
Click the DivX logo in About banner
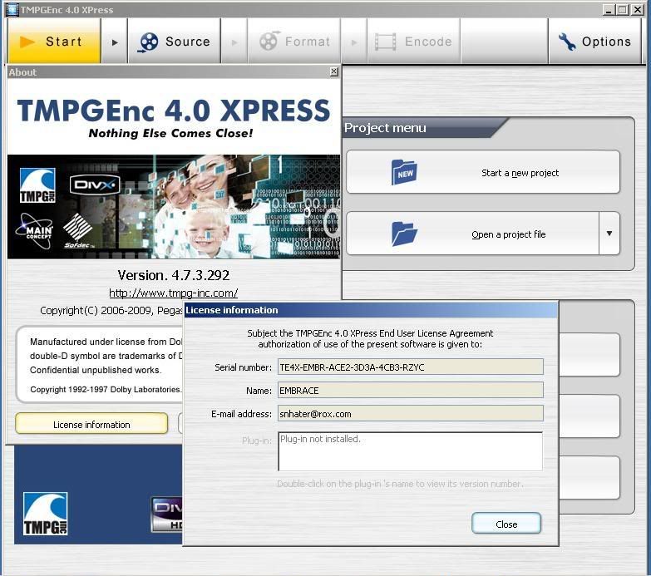click(x=94, y=185)
